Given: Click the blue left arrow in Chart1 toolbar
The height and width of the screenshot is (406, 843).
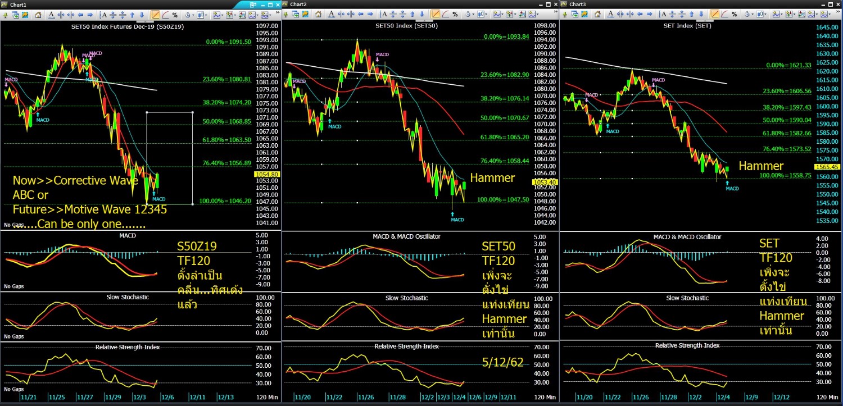Looking at the screenshot, I should 80,15.
